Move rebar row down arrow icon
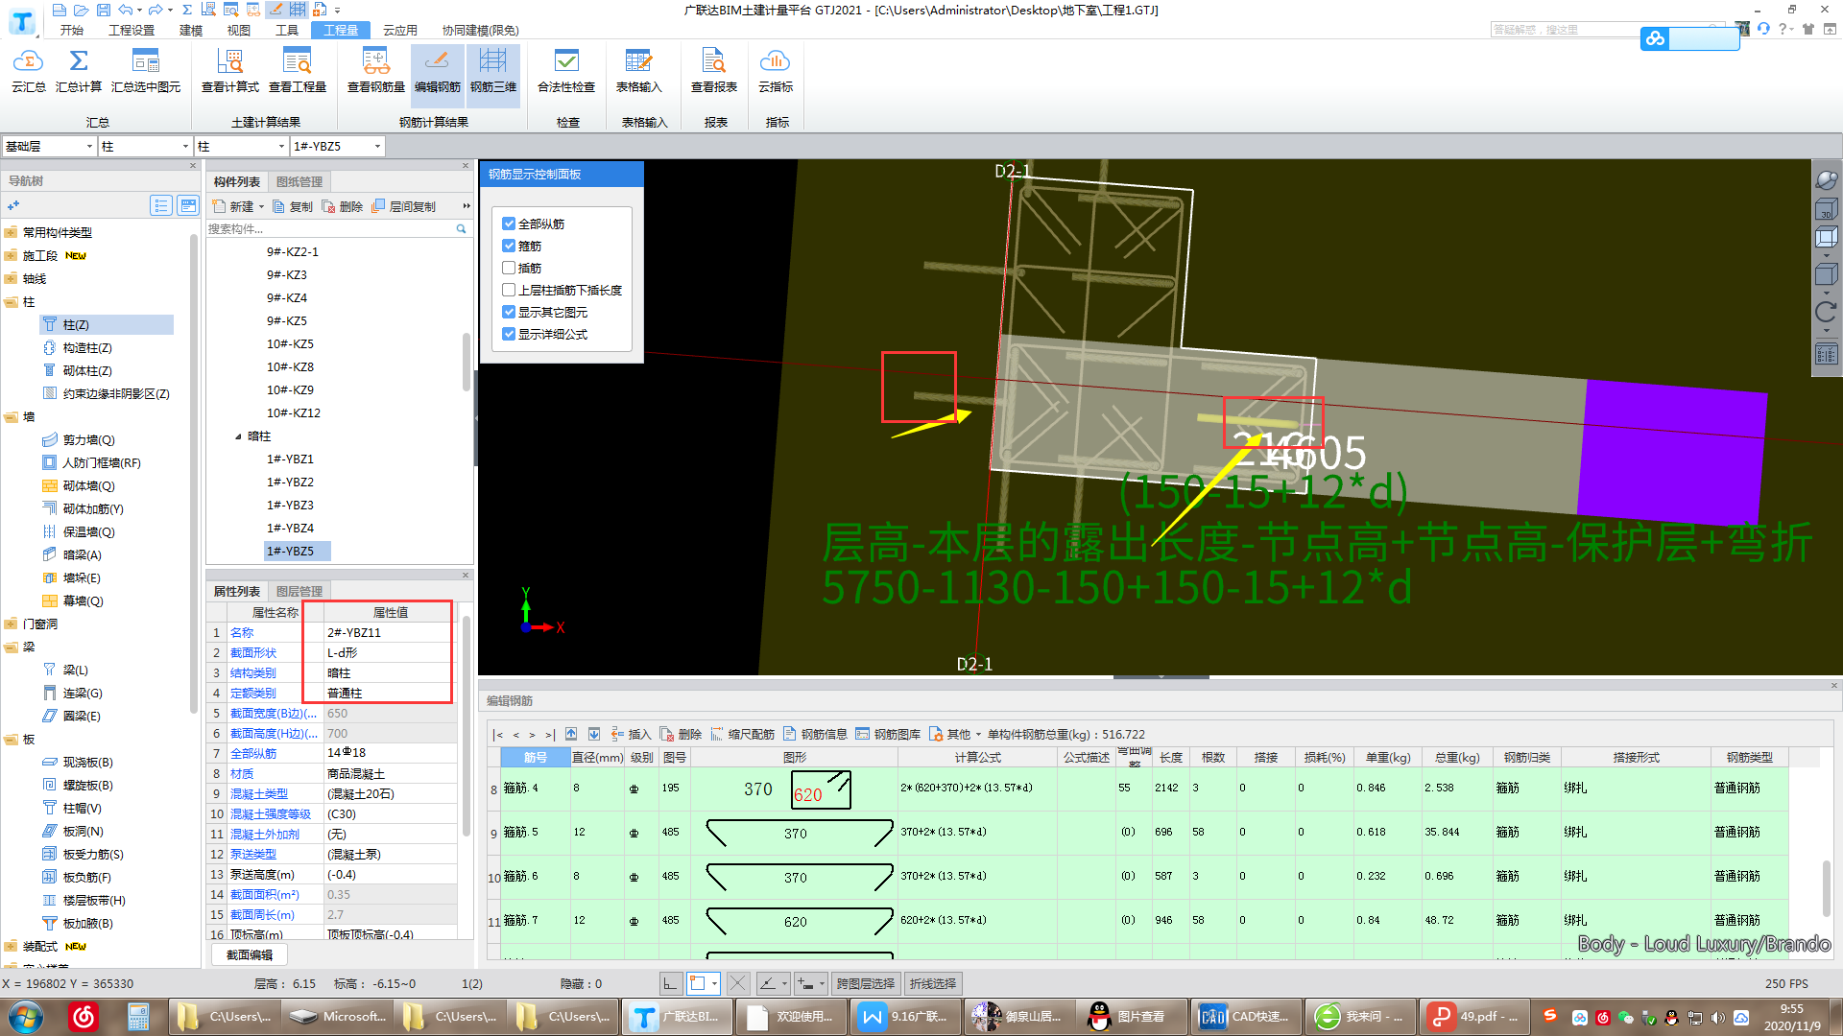Screen dimensions: 1843x1036 [594, 734]
